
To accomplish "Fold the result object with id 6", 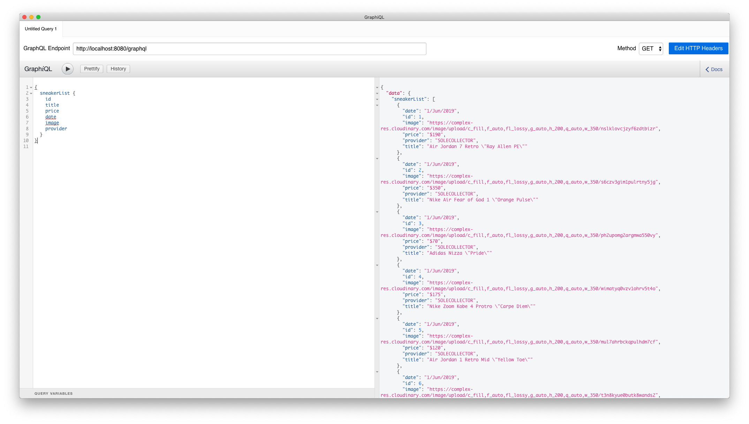I will (377, 372).
